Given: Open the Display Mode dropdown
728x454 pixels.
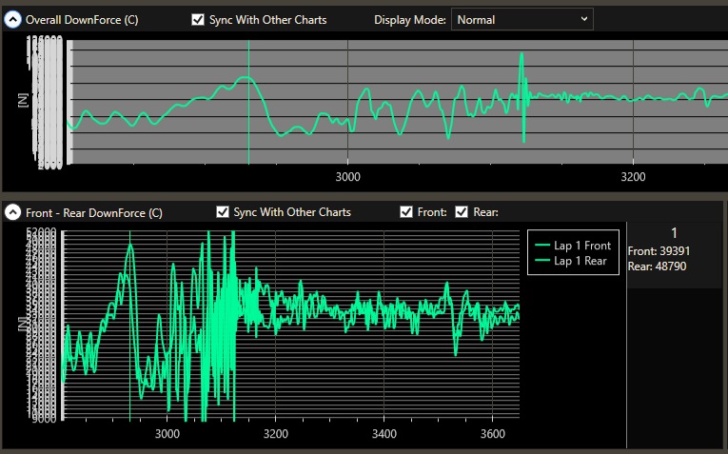Looking at the screenshot, I should (521, 19).
